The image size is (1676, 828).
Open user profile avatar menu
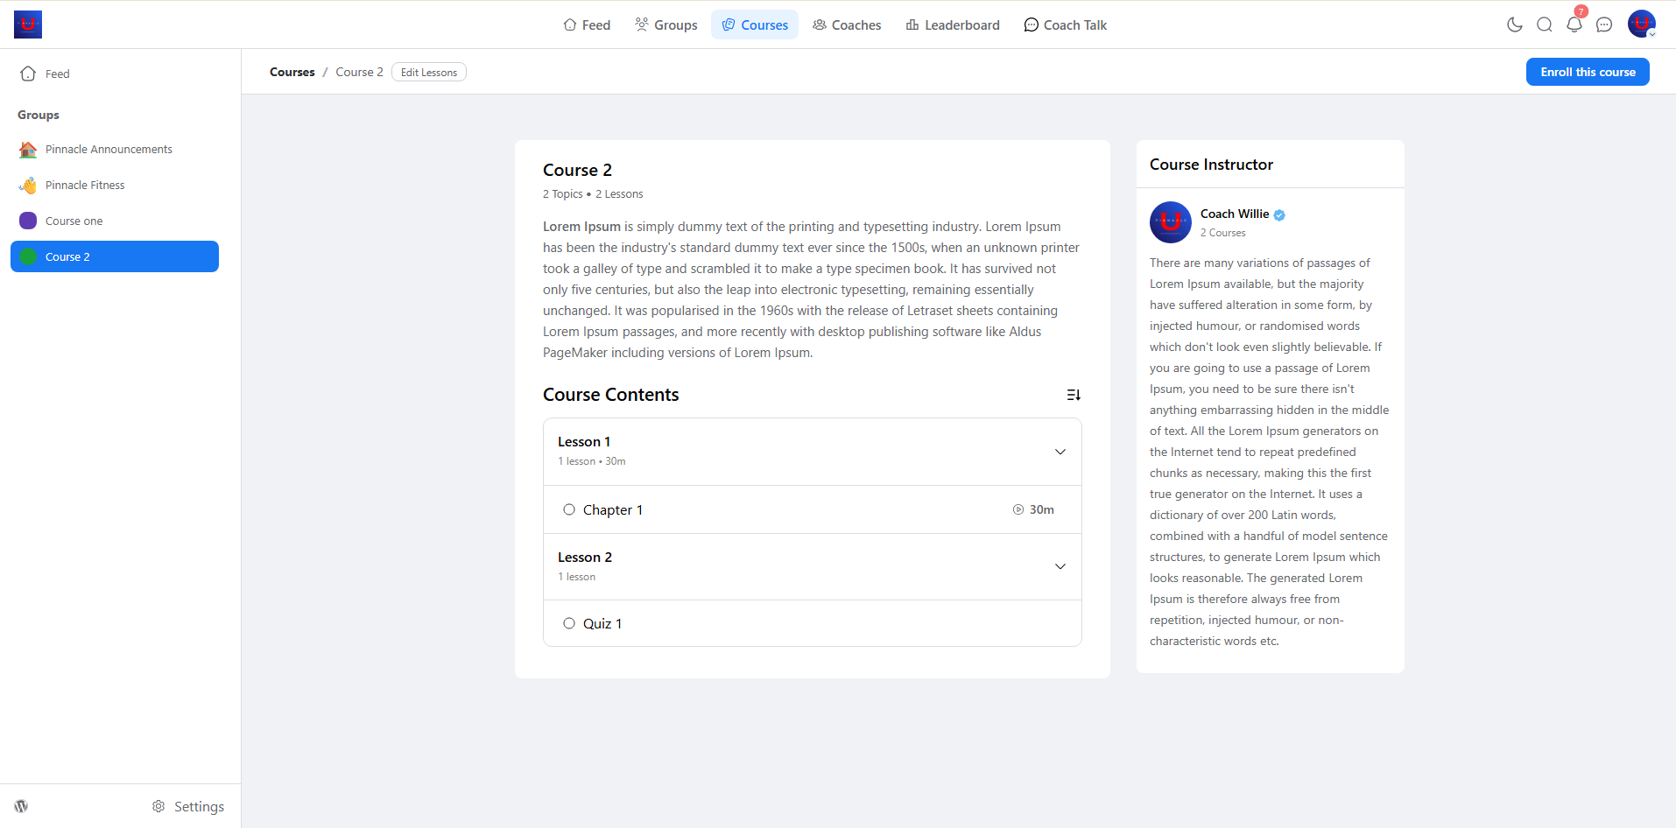pyautogui.click(x=1641, y=25)
